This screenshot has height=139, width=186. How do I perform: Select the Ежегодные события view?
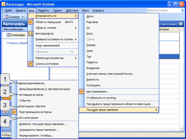(45, 106)
